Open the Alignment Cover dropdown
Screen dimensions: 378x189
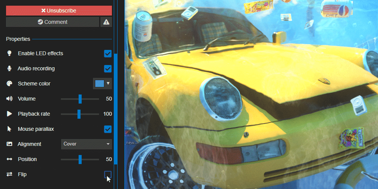pyautogui.click(x=87, y=144)
